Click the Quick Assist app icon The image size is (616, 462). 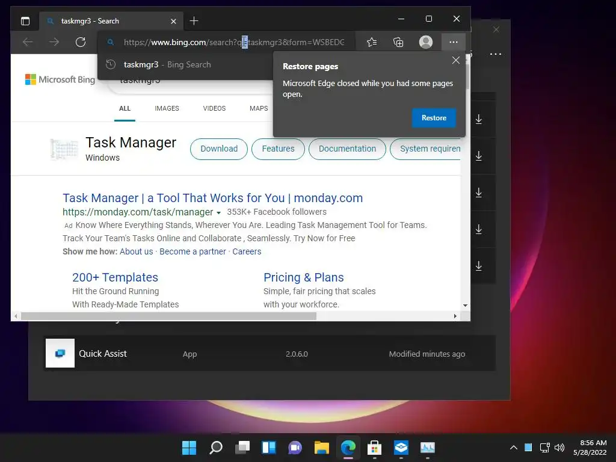60,353
